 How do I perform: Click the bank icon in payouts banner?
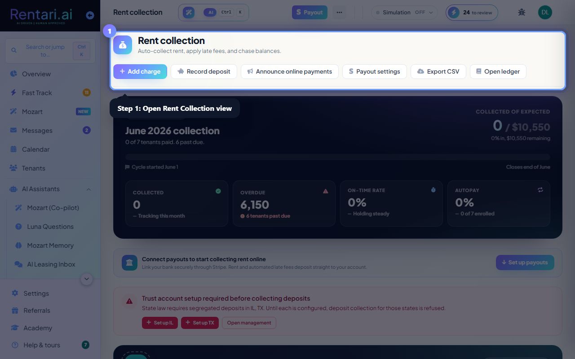pos(129,263)
